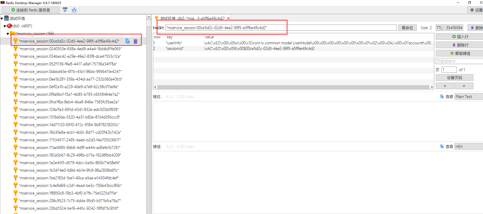Image resolution: width=483 pixels, height=214 pixels.
Task: Select key mservice_session:17ae5685
Action: click(70, 147)
